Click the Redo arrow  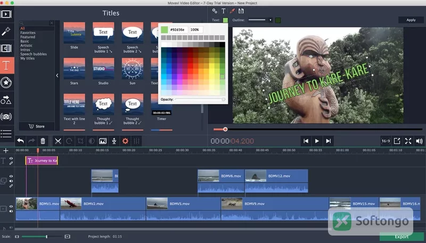32,141
